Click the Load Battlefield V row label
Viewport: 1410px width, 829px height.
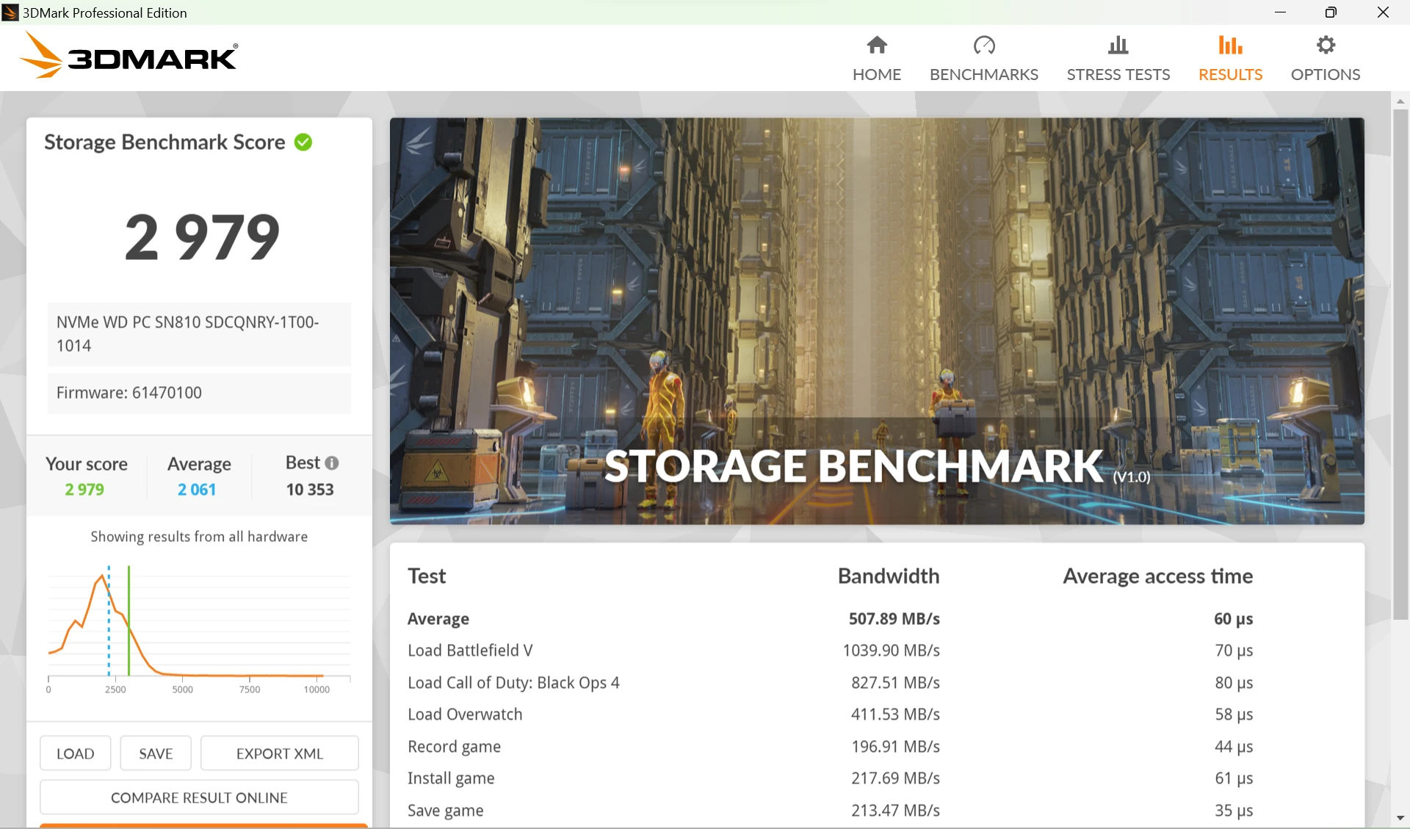pyautogui.click(x=470, y=651)
